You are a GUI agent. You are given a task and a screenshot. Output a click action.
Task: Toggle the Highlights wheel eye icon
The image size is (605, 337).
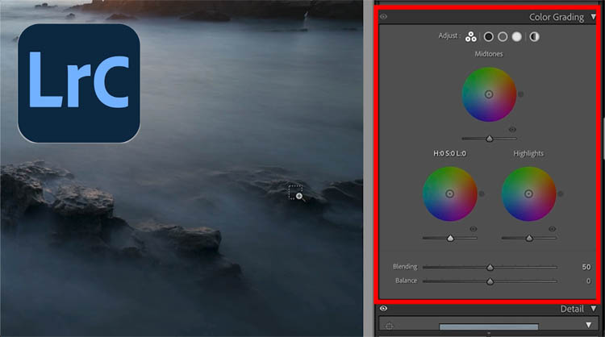pyautogui.click(x=552, y=229)
